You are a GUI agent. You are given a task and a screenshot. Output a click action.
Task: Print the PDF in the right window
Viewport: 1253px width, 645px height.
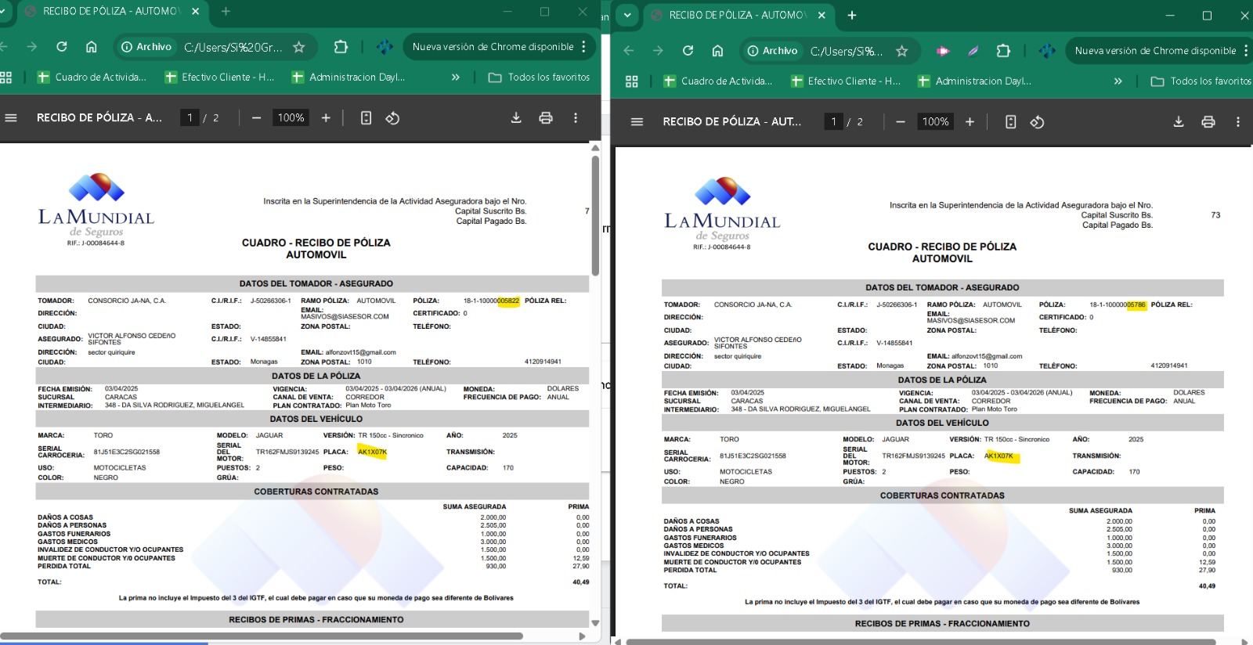[1208, 122]
